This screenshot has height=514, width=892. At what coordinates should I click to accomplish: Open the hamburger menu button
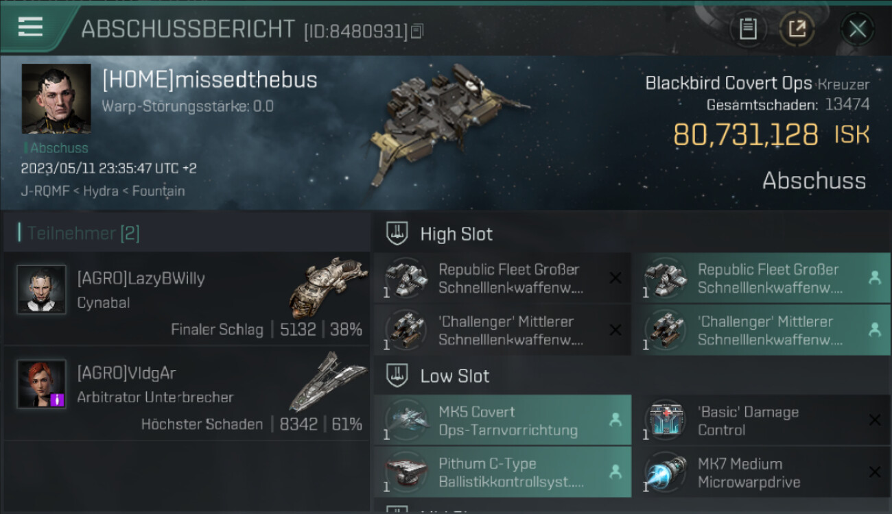30,27
